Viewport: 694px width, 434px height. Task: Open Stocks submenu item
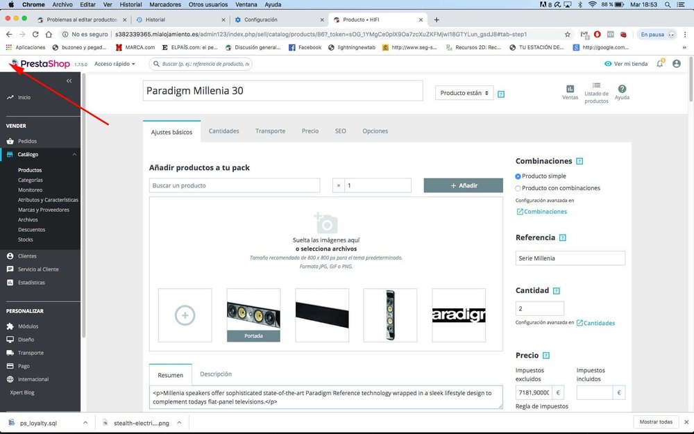[x=26, y=240]
